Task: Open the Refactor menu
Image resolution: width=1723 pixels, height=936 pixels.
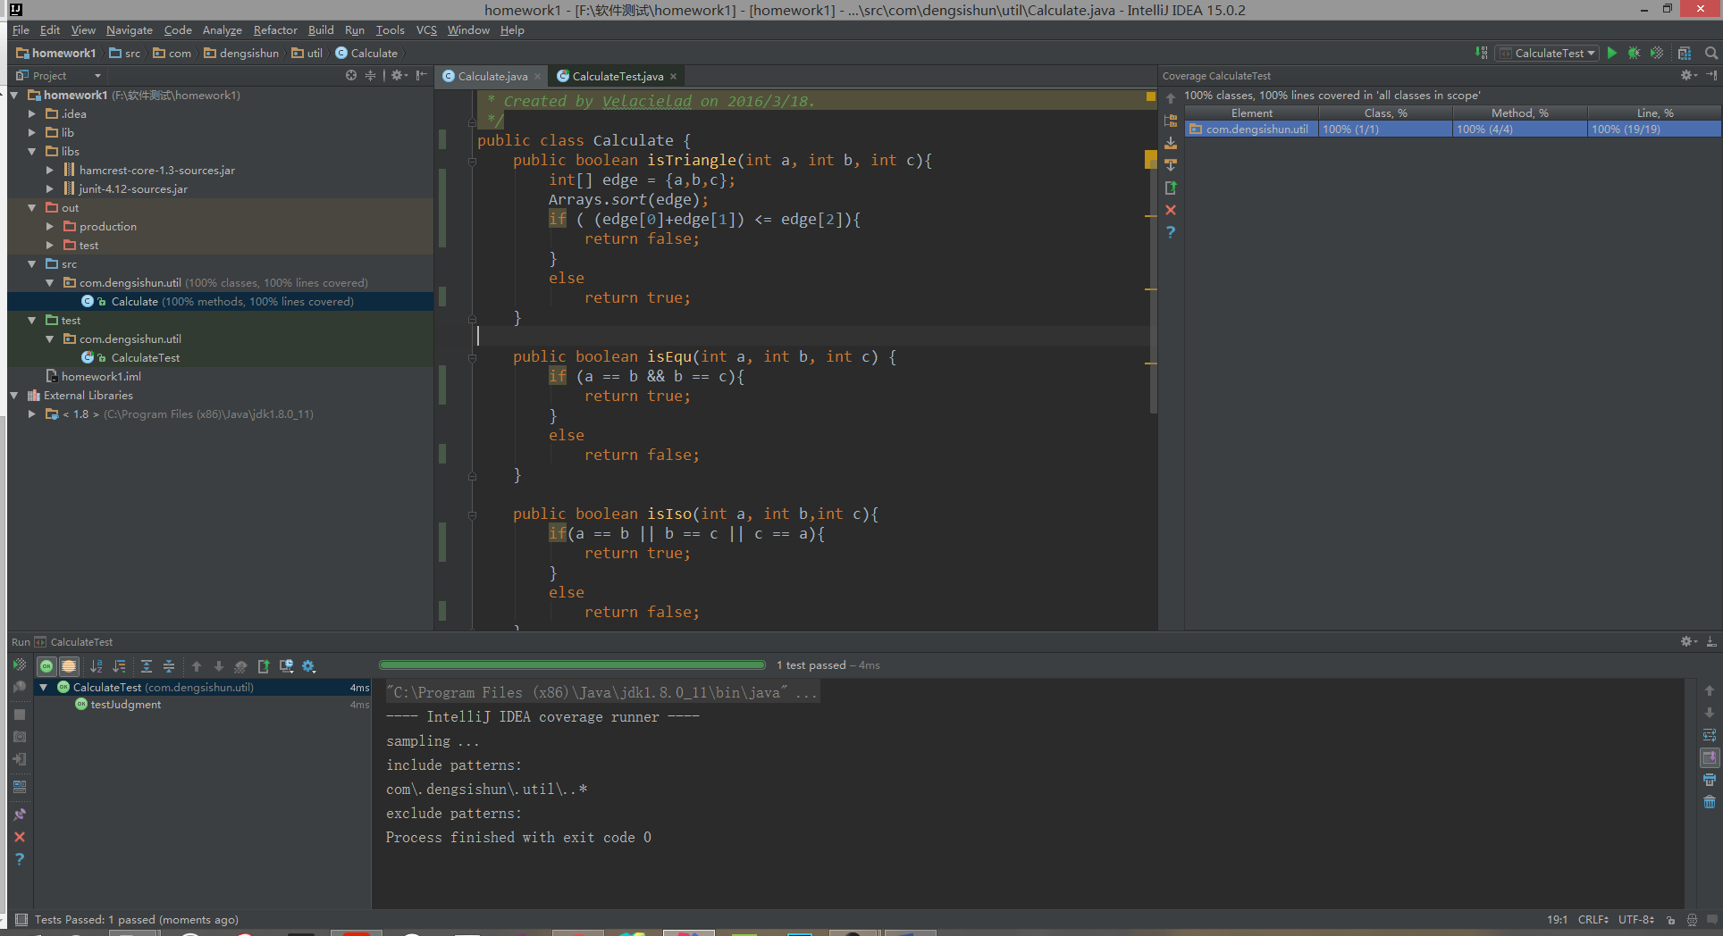Action: (x=275, y=30)
